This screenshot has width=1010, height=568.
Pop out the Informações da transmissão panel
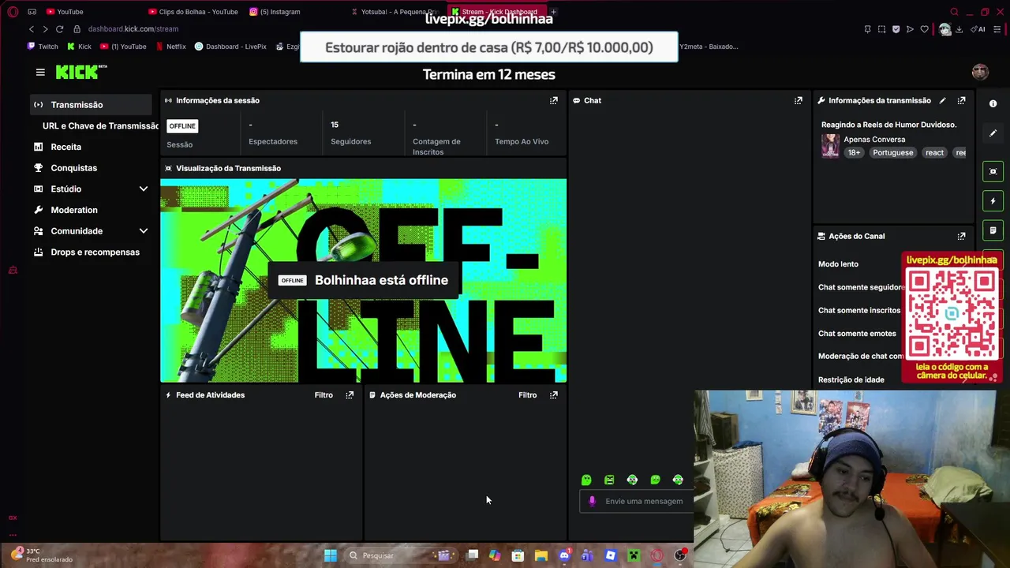(x=961, y=100)
